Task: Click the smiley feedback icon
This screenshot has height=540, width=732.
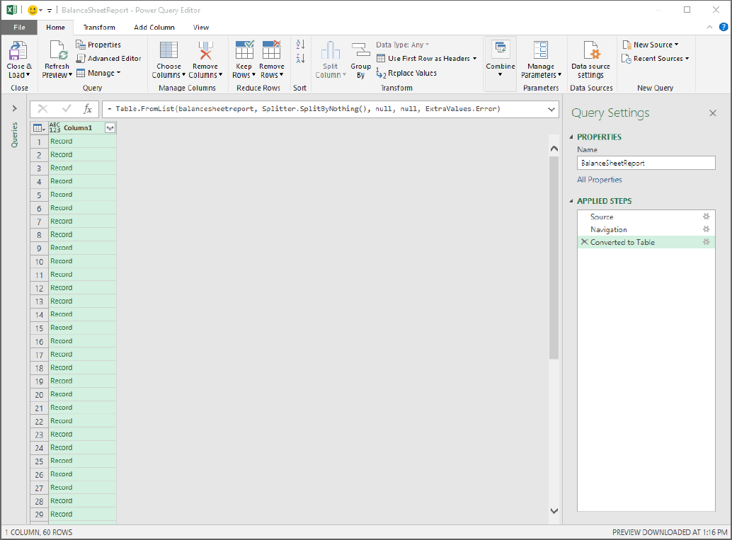Action: pos(33,10)
